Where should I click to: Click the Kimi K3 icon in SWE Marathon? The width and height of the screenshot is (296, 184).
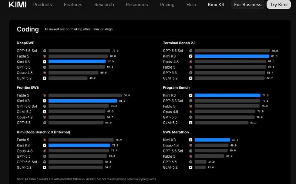pyautogui.click(x=191, y=140)
